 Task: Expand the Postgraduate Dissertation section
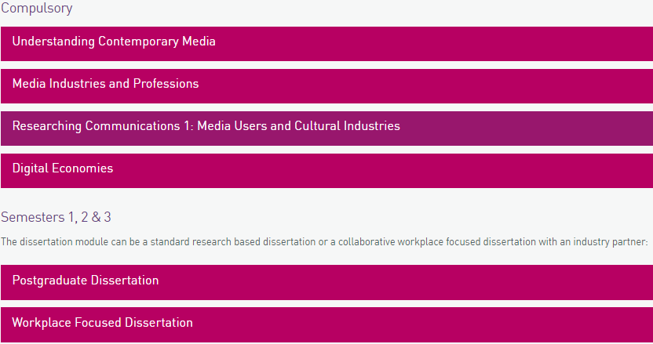[326, 281]
